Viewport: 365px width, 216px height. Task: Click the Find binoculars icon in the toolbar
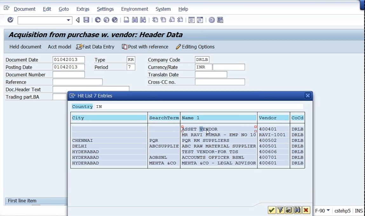coord(135,20)
